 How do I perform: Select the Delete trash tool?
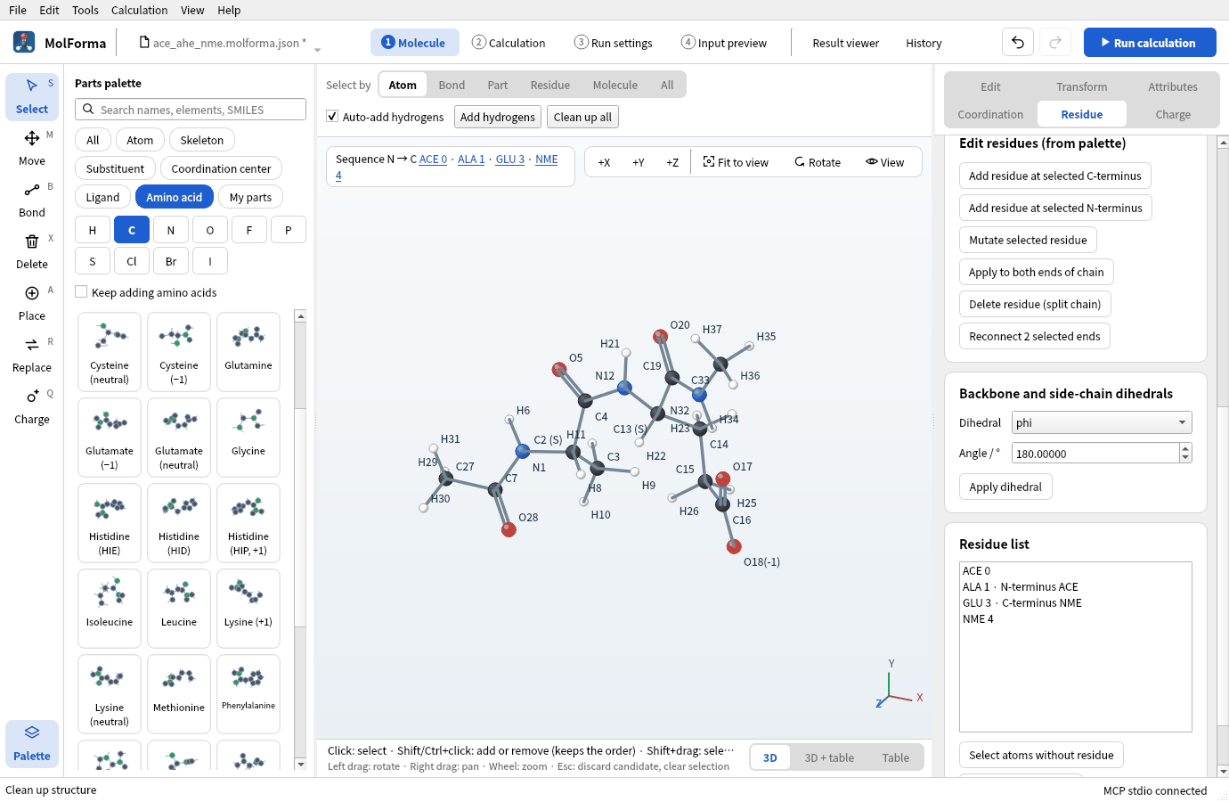coord(32,251)
